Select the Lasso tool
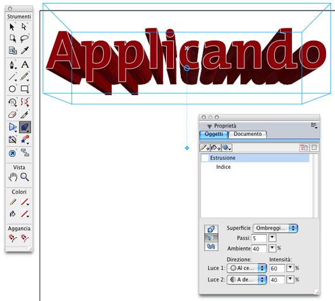The width and height of the screenshot is (335, 301). (x=25, y=39)
